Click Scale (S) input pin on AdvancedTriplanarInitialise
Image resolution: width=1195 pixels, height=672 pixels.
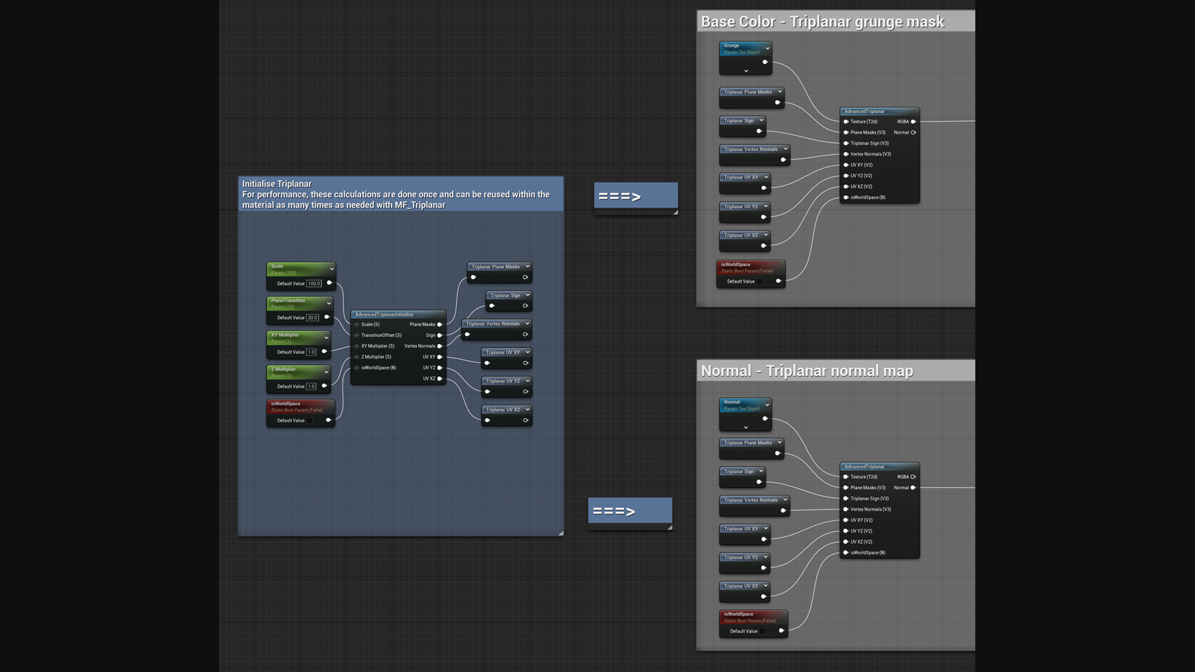[x=357, y=324]
